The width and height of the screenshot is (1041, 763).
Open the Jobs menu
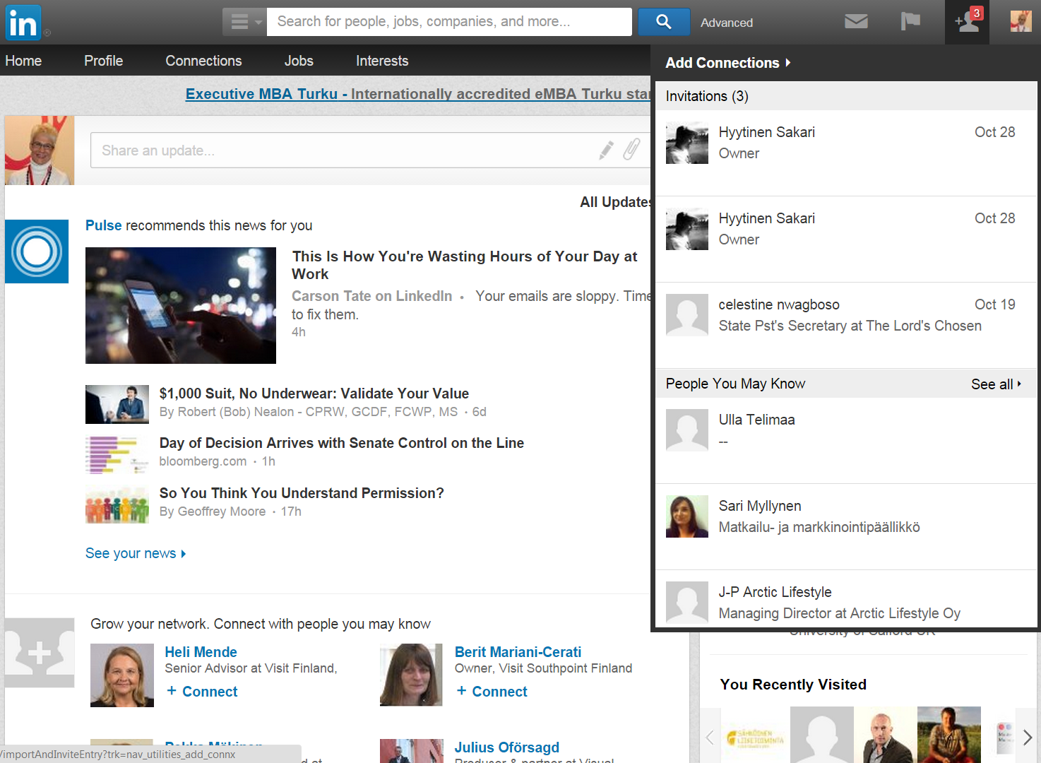[299, 61]
